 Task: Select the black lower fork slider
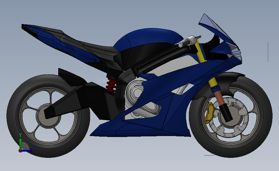pyautogui.click(x=226, y=113)
